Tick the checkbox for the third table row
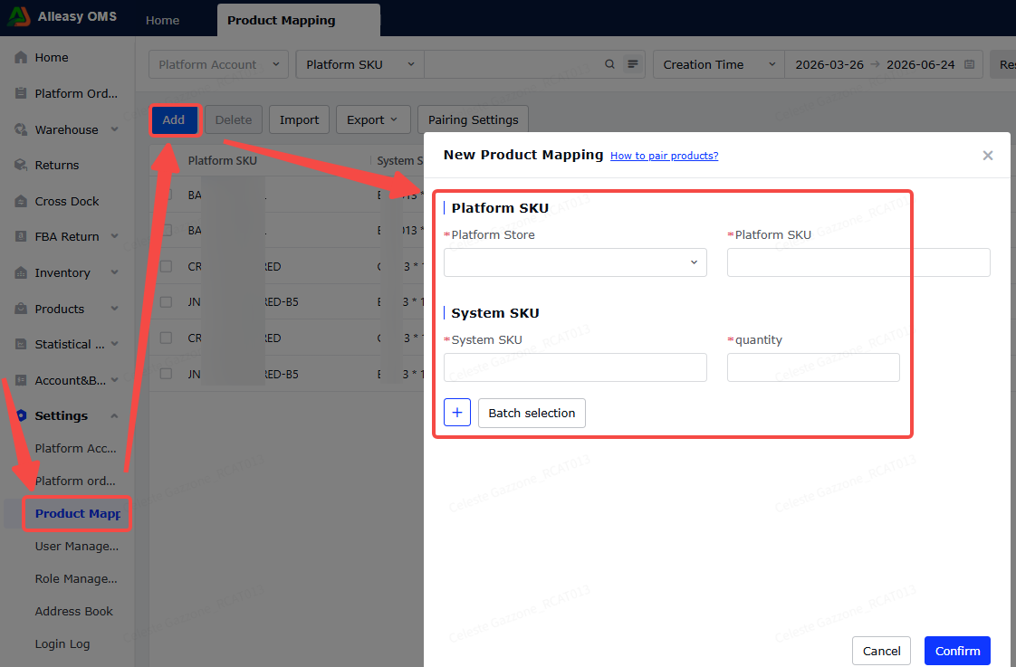The image size is (1016, 667). click(x=166, y=266)
